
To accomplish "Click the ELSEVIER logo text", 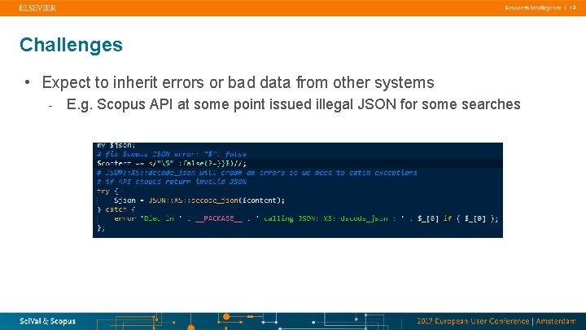I will [x=37, y=8].
